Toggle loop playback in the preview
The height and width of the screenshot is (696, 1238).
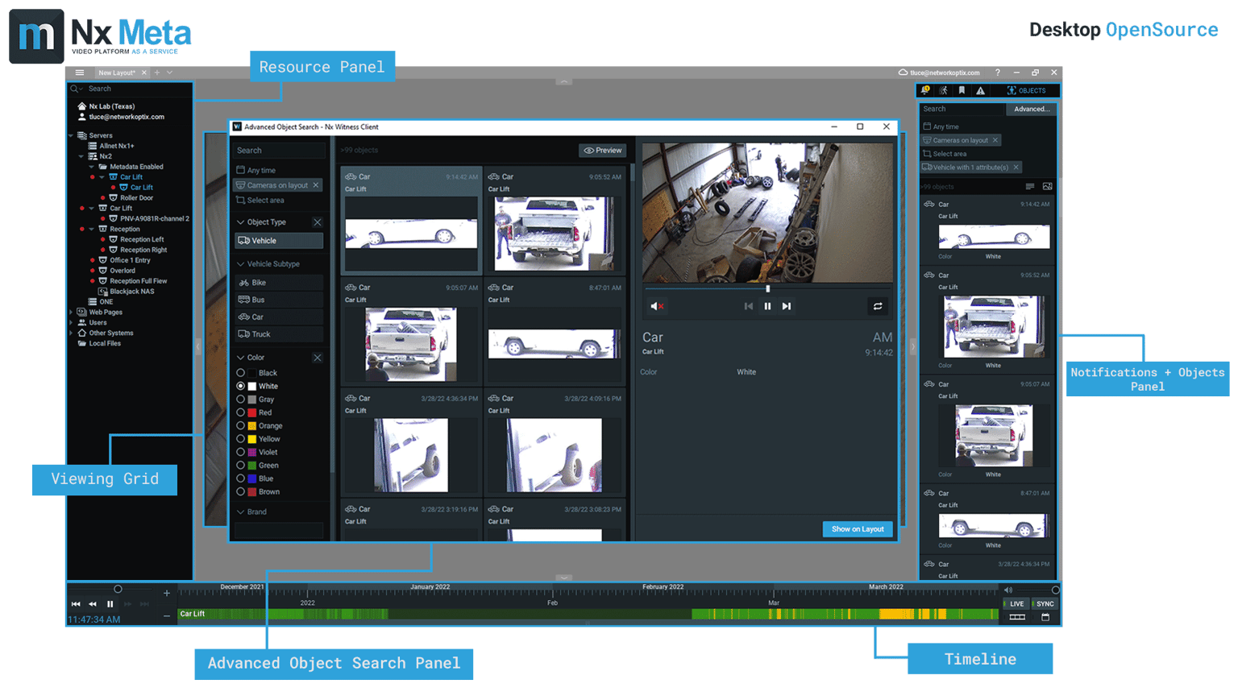(878, 306)
